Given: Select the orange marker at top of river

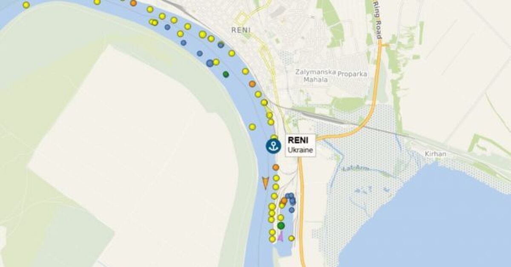Looking at the screenshot, I should pyautogui.click(x=133, y=3).
